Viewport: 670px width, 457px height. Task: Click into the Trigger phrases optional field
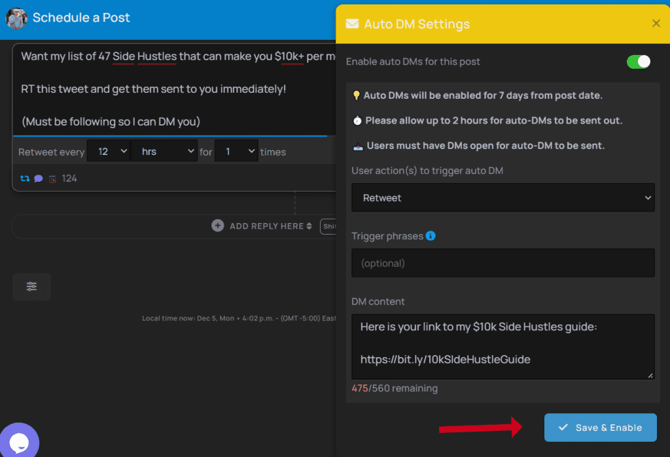click(x=502, y=263)
